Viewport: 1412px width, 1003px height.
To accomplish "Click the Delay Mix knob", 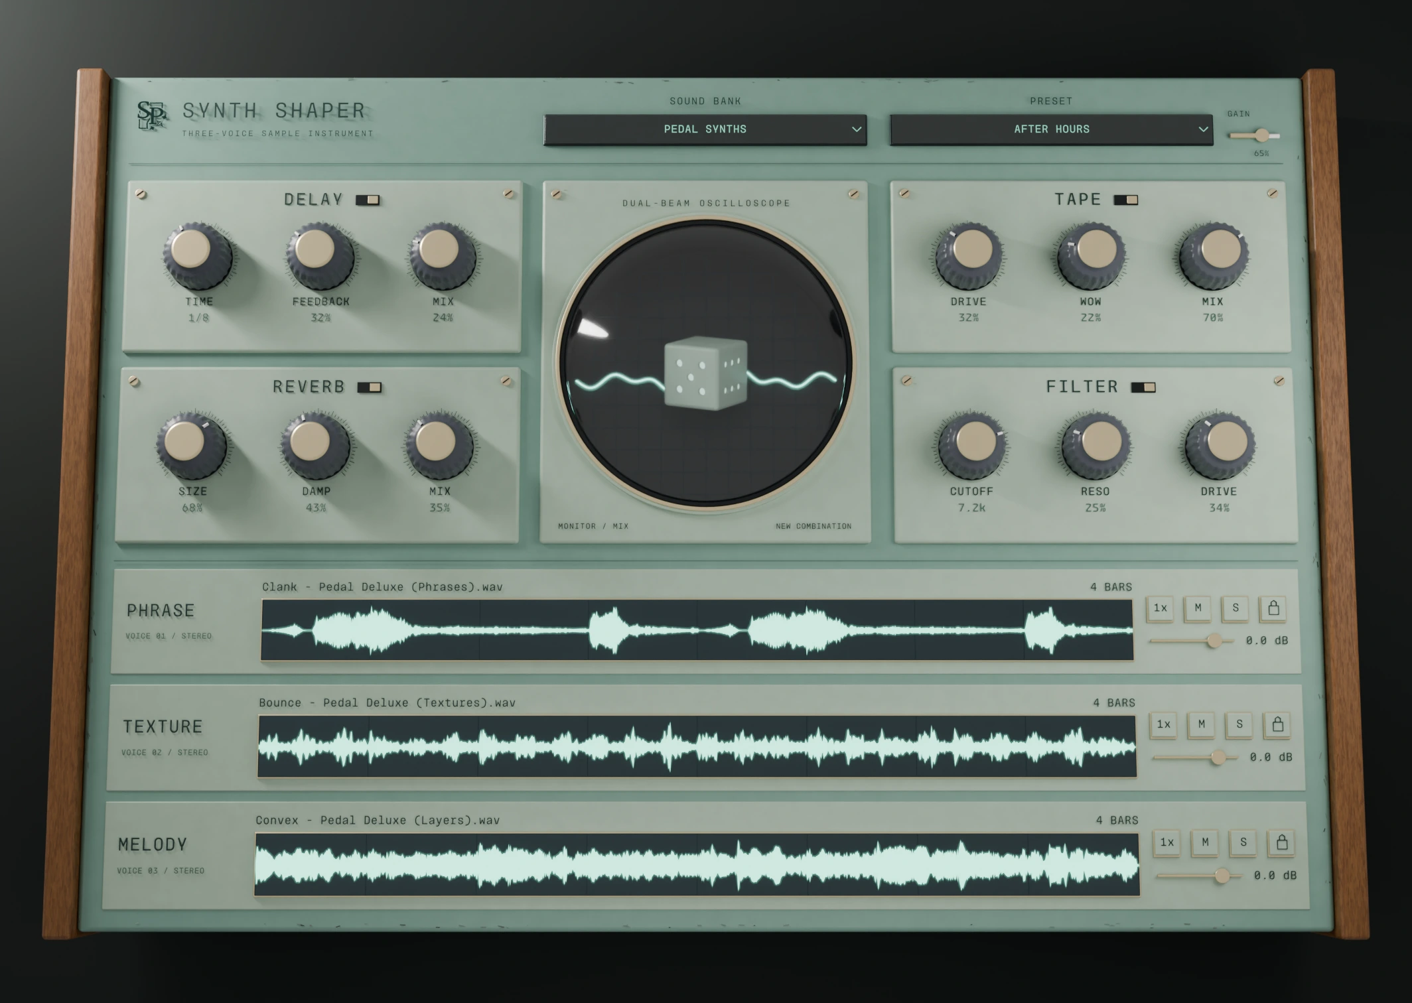I will pyautogui.click(x=443, y=255).
